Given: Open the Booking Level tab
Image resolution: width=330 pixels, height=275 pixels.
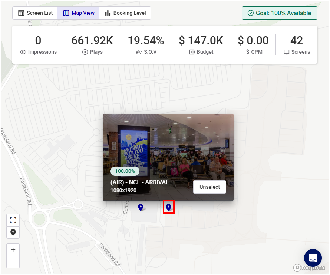Looking at the screenshot, I should coord(125,13).
